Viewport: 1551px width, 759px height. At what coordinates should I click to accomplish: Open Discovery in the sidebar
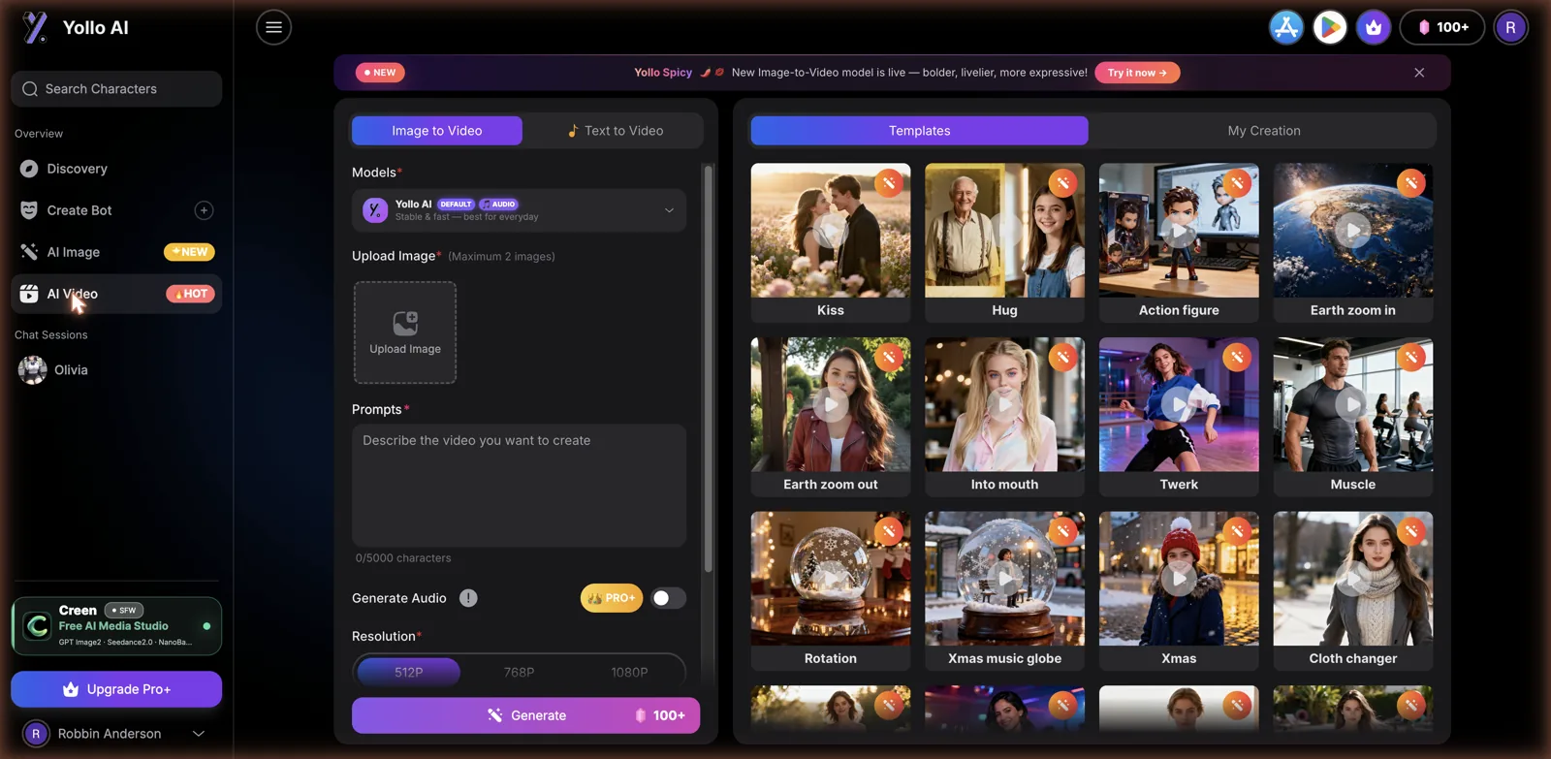[x=116, y=169]
